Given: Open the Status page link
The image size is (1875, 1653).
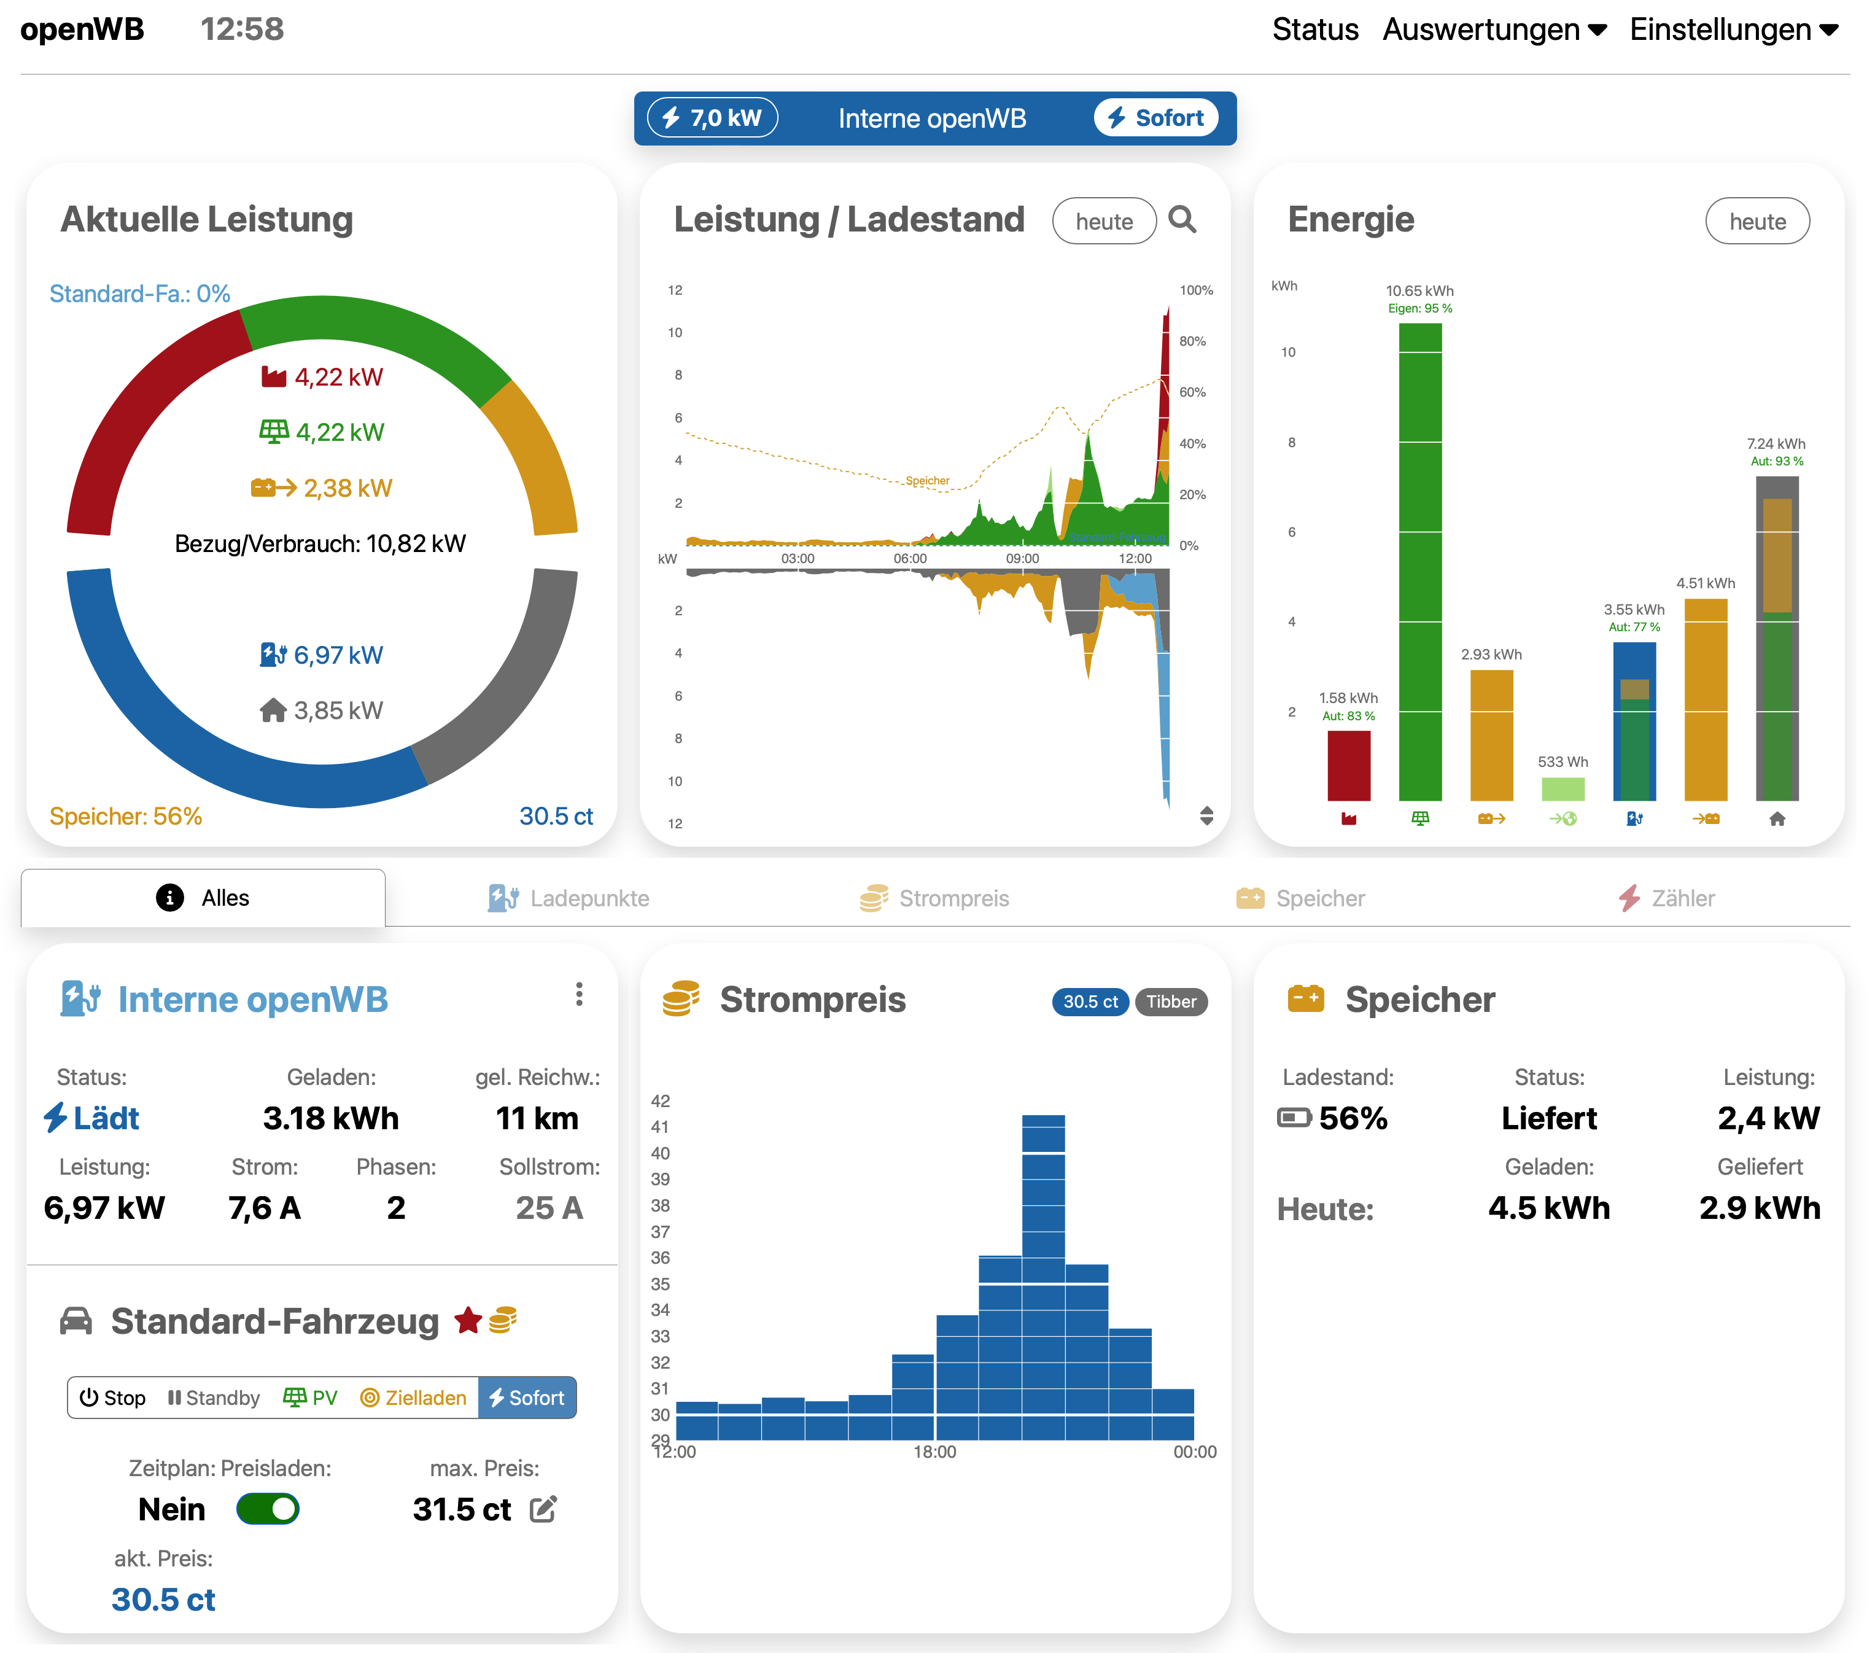Looking at the screenshot, I should click(x=1314, y=29).
